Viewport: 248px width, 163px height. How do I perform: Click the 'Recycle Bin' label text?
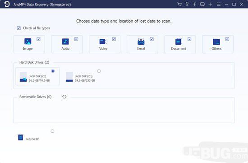[x=32, y=139]
